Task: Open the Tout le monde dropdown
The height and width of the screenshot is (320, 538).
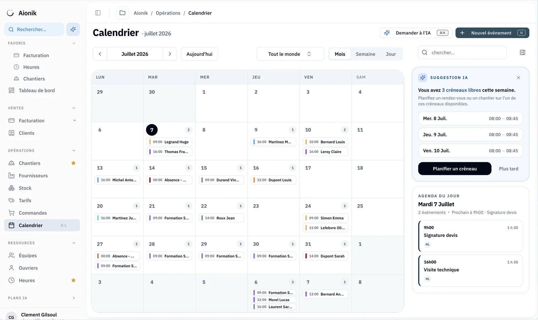Action: click(290, 54)
